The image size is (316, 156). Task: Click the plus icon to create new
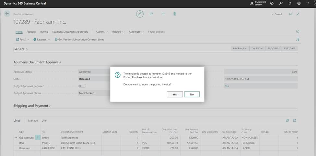[x=163, y=14]
